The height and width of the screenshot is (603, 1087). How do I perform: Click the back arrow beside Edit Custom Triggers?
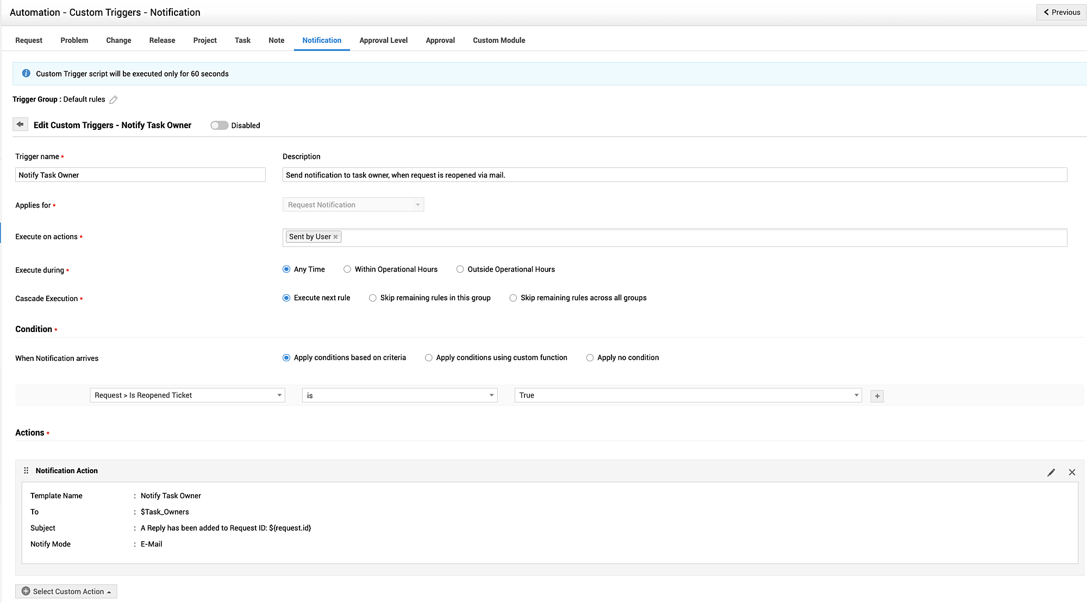(20, 124)
